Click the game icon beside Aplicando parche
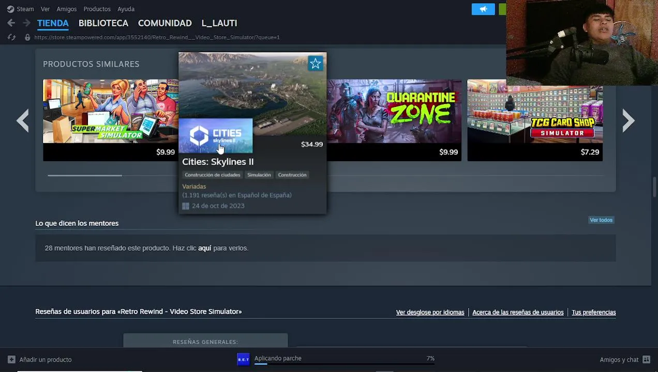The width and height of the screenshot is (658, 372). point(243,359)
